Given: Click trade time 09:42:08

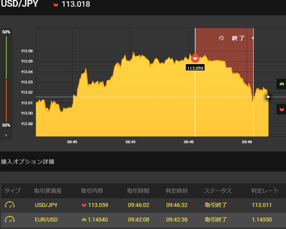Looking at the screenshot, I should pyautogui.click(x=138, y=219).
